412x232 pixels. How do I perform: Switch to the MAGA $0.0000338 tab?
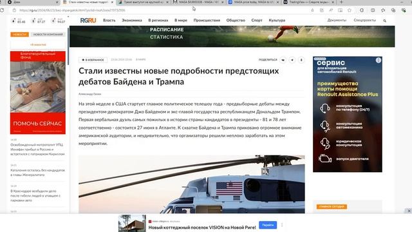pos(198,2)
